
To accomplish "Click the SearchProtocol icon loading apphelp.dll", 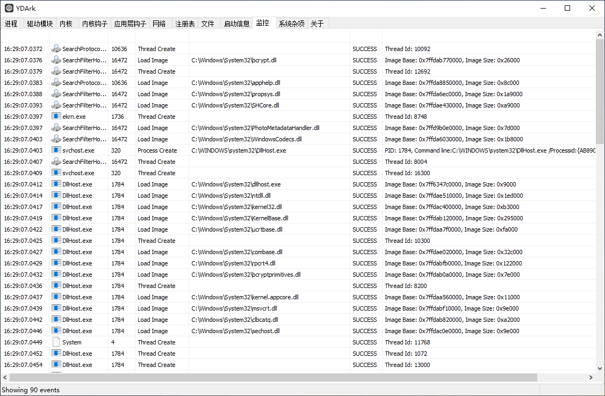I will point(56,82).
